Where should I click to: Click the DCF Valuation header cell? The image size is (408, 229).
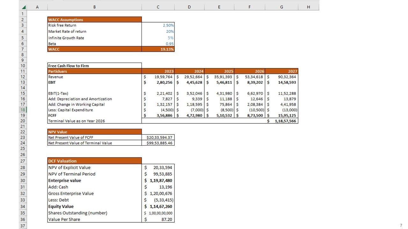tap(94, 161)
